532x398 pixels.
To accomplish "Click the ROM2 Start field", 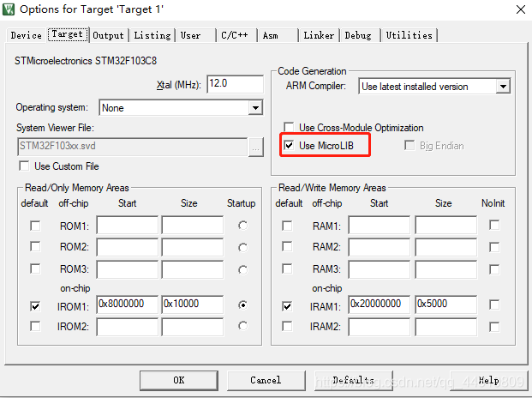I will 128,247.
